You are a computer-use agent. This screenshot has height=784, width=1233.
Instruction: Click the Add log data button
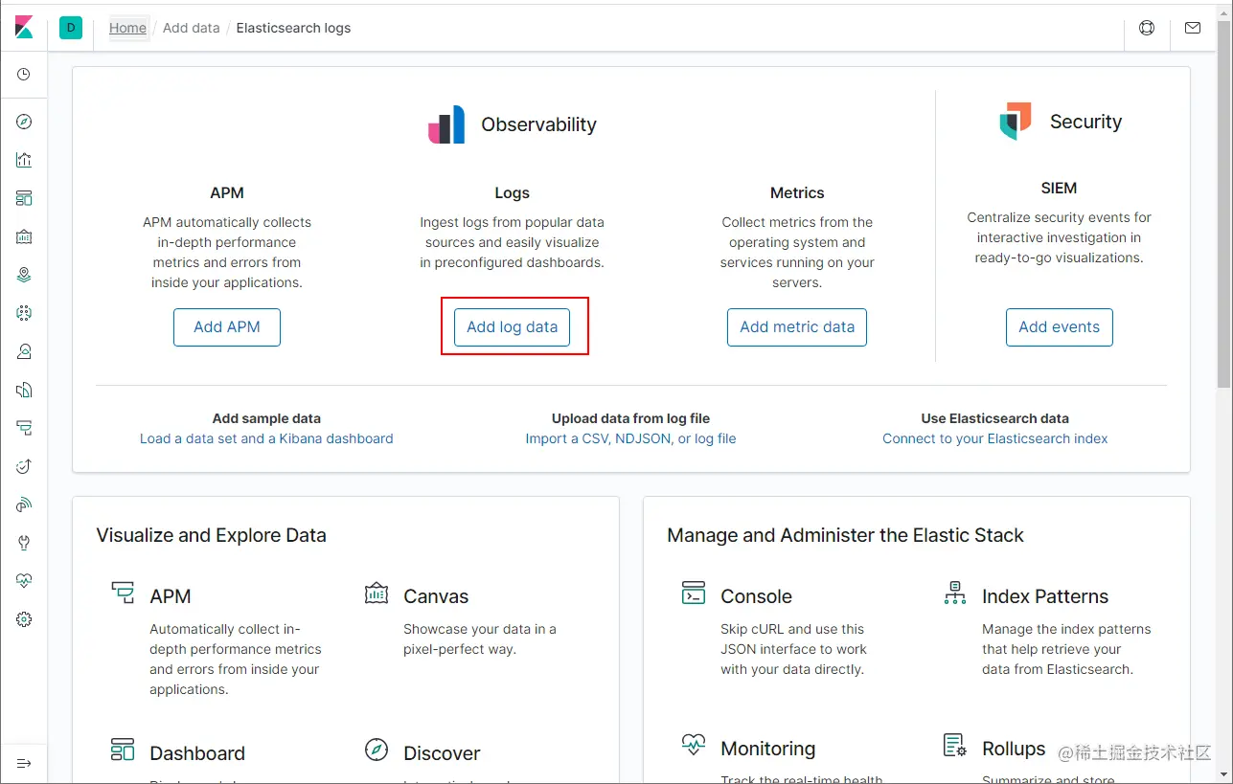click(x=513, y=327)
